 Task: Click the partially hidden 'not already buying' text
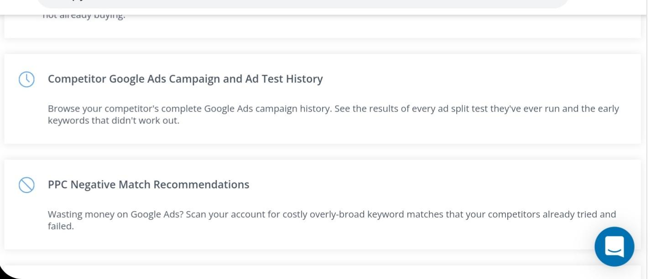pyautogui.click(x=84, y=16)
